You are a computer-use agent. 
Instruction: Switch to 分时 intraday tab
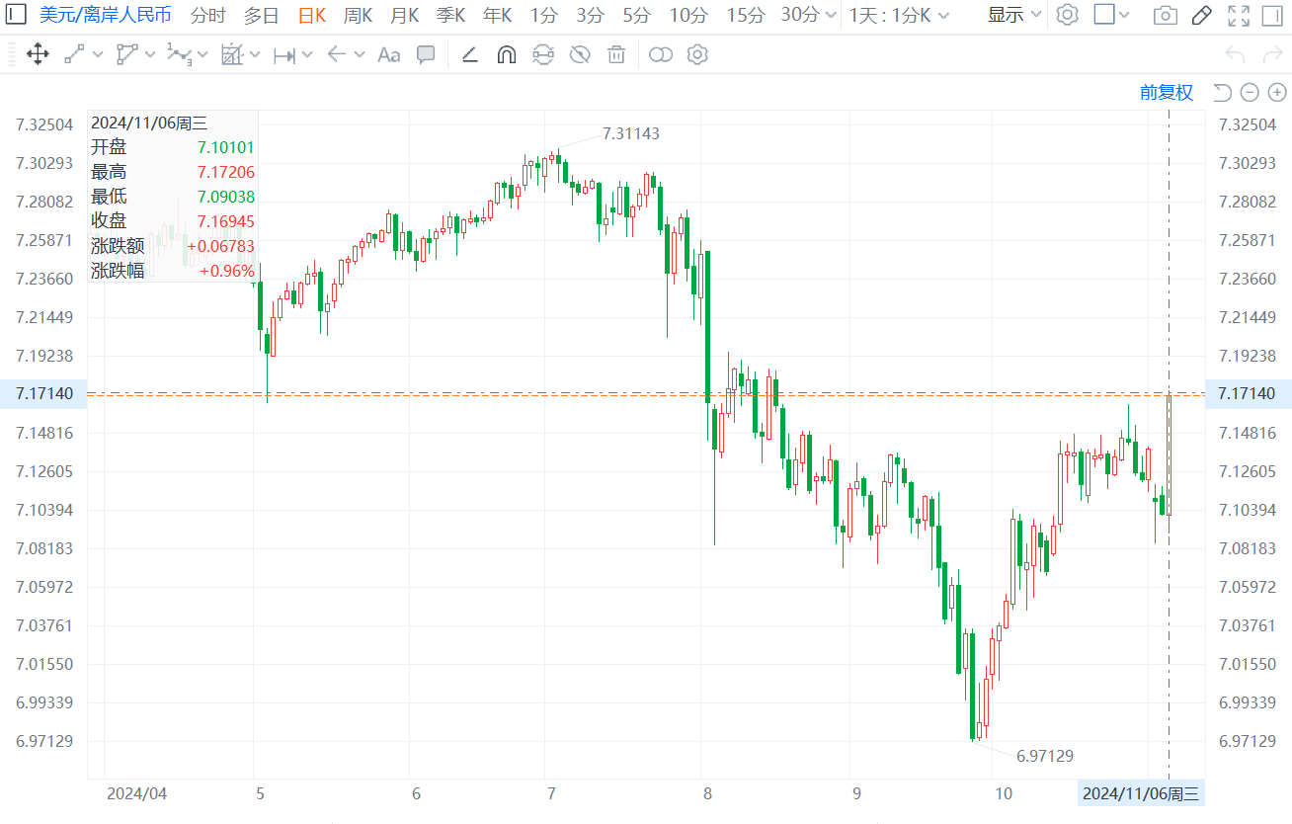pos(207,15)
